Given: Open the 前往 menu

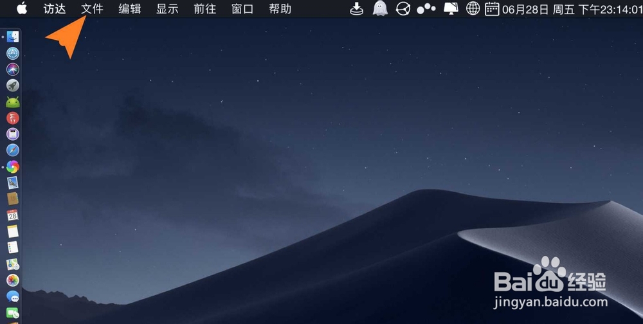Looking at the screenshot, I should [205, 8].
